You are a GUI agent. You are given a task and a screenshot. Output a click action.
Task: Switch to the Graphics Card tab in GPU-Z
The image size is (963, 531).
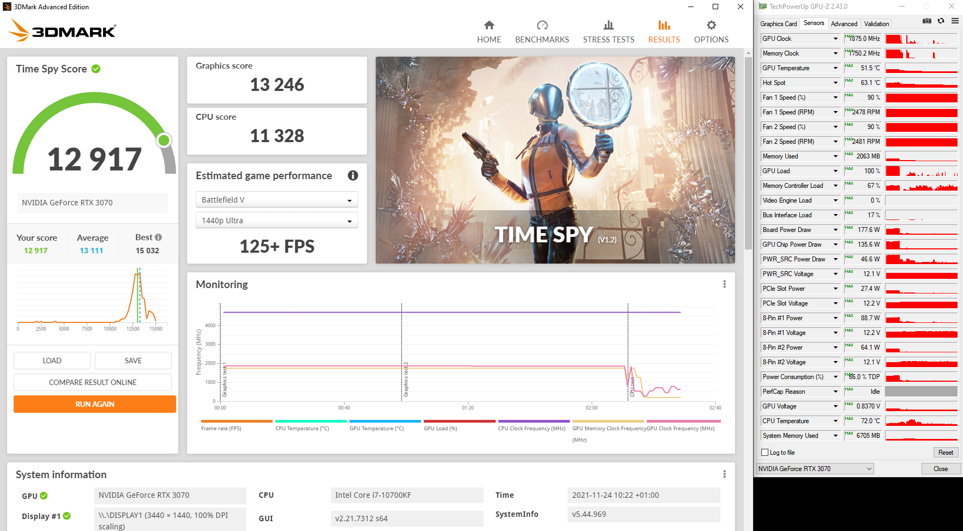pos(778,24)
